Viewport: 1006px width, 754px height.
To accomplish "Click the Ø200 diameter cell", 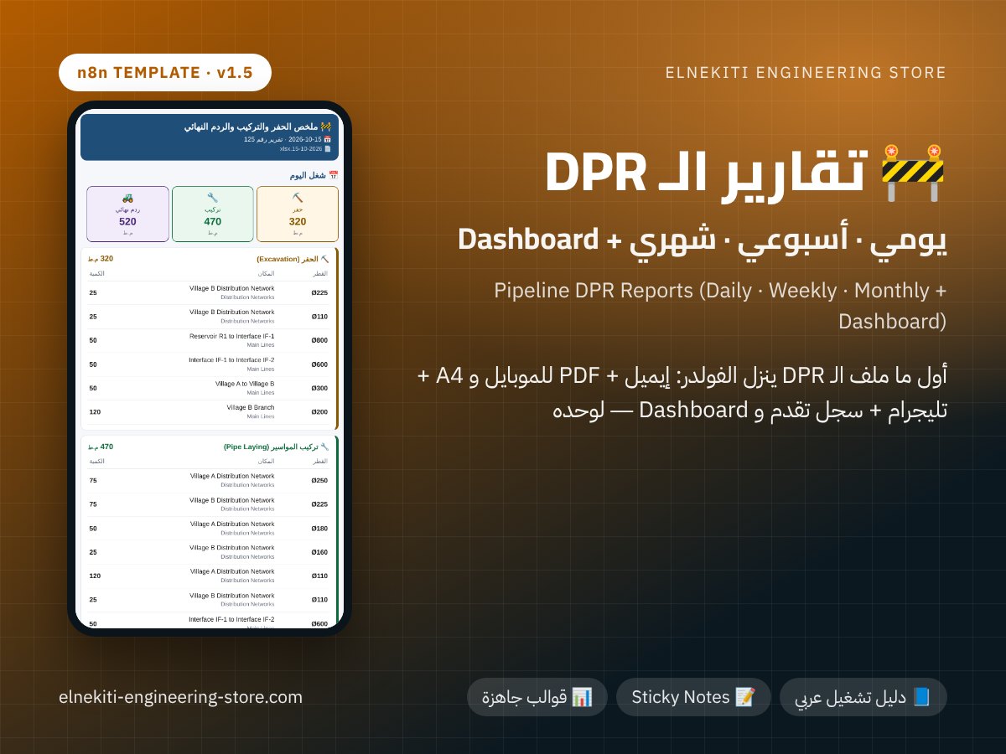I will click(x=319, y=412).
